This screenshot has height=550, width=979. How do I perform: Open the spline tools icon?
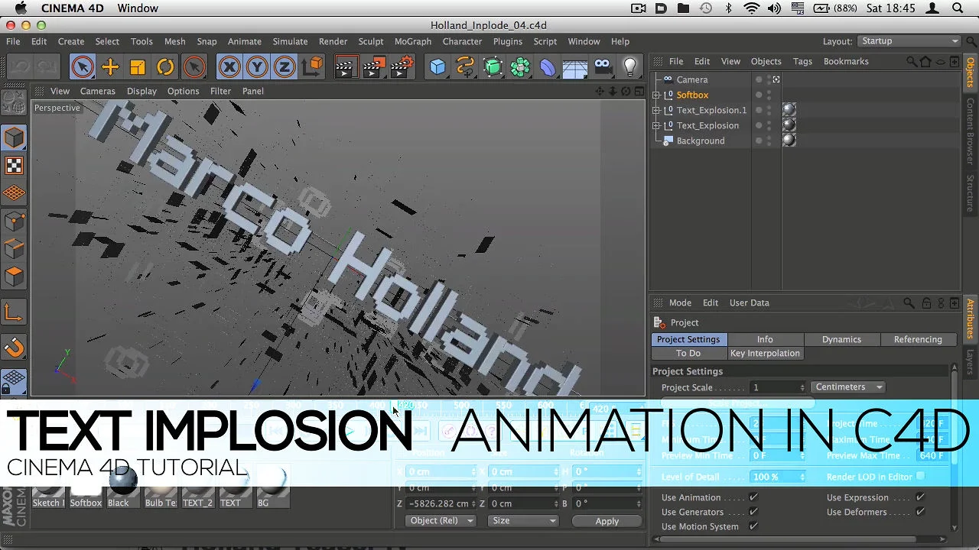click(465, 67)
